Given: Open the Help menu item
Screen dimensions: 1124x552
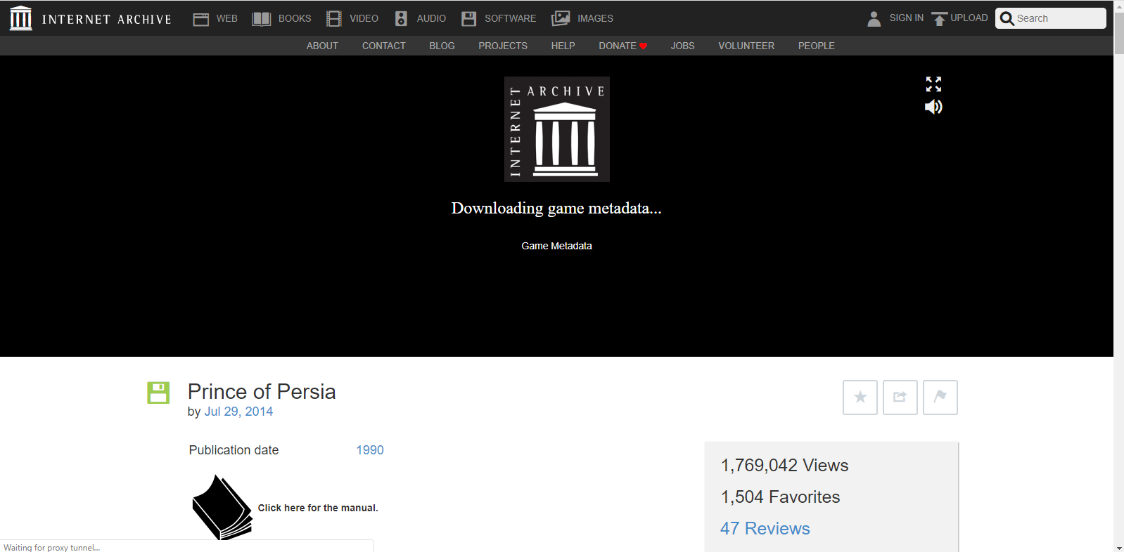Looking at the screenshot, I should click(563, 46).
